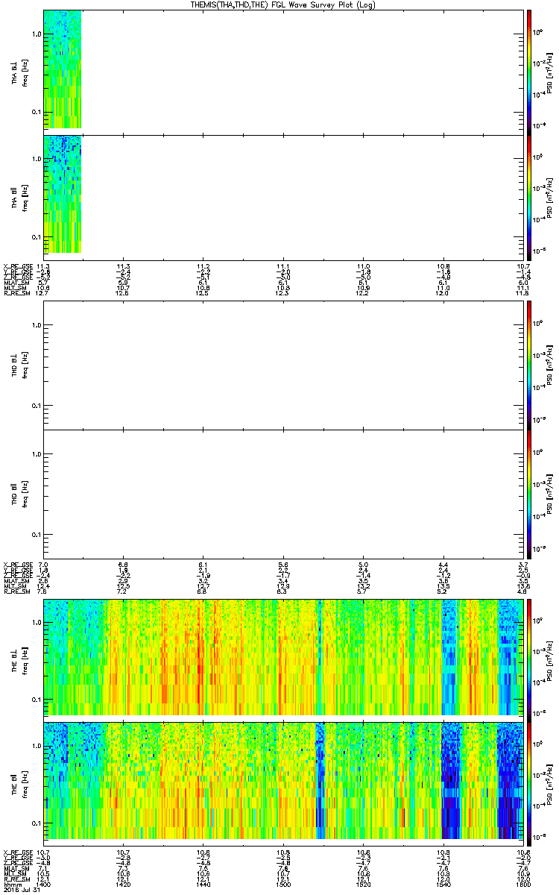Click the "0.1" tick label on the THE B∥ axis
The image size is (559, 895).
(x=37, y=823)
